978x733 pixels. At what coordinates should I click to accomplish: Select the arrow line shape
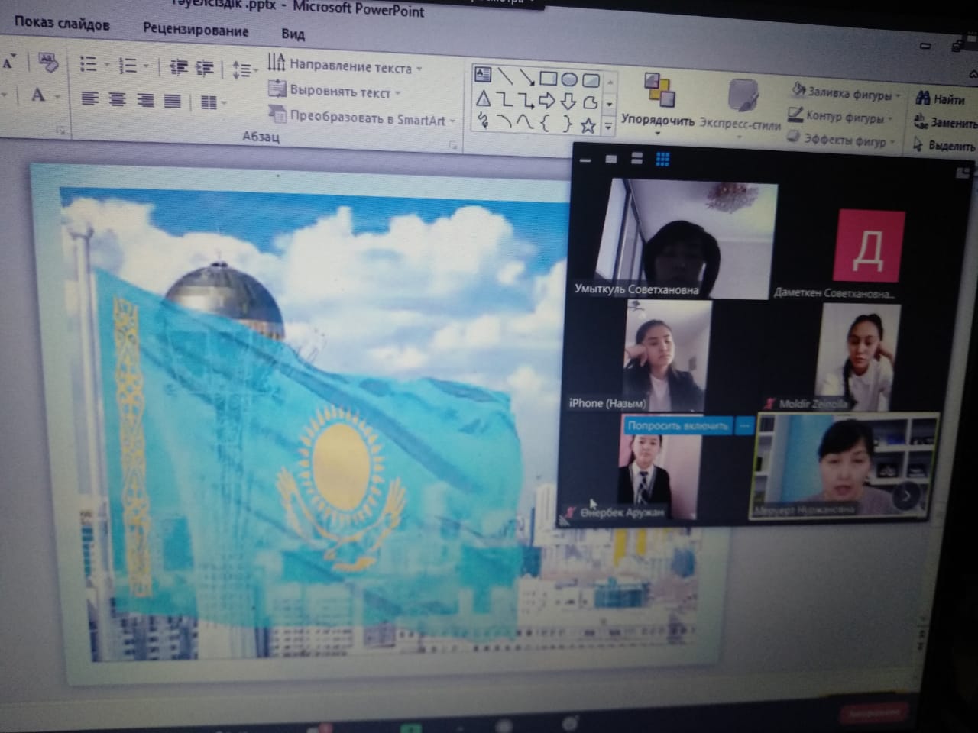point(526,76)
